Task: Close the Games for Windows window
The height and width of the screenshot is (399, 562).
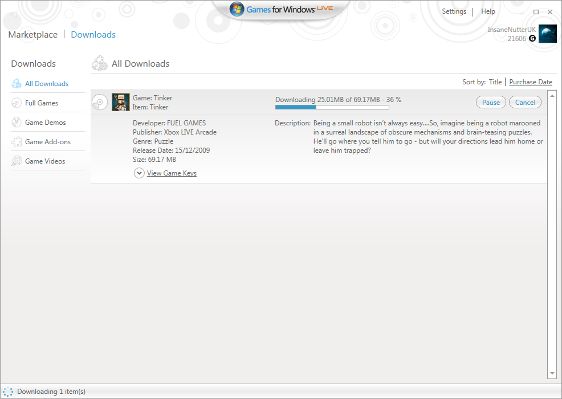Action: coord(550,12)
